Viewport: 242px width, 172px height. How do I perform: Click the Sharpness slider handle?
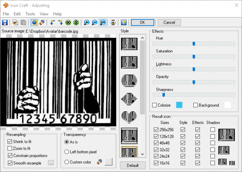(x=164, y=95)
